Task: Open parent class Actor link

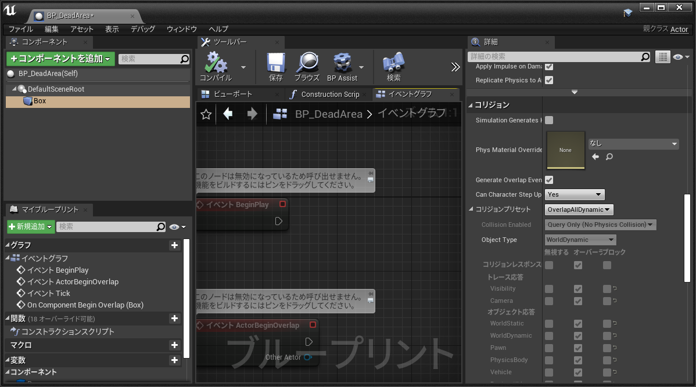Action: point(679,29)
